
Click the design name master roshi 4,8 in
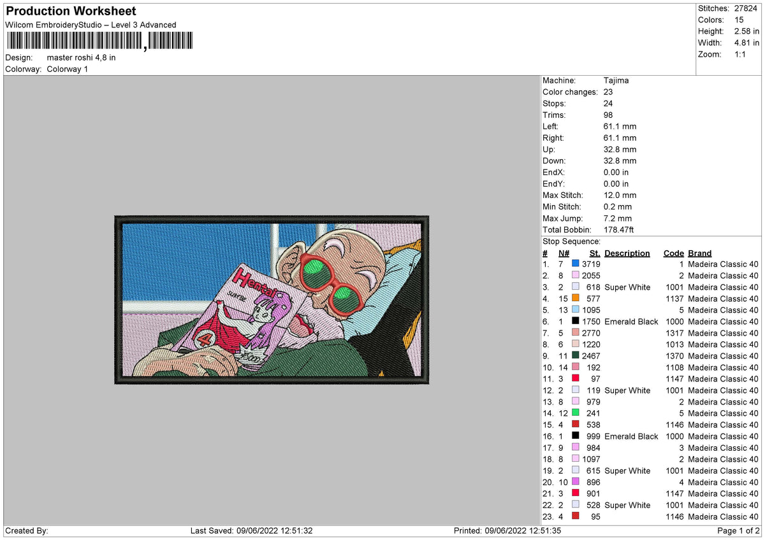coord(81,57)
